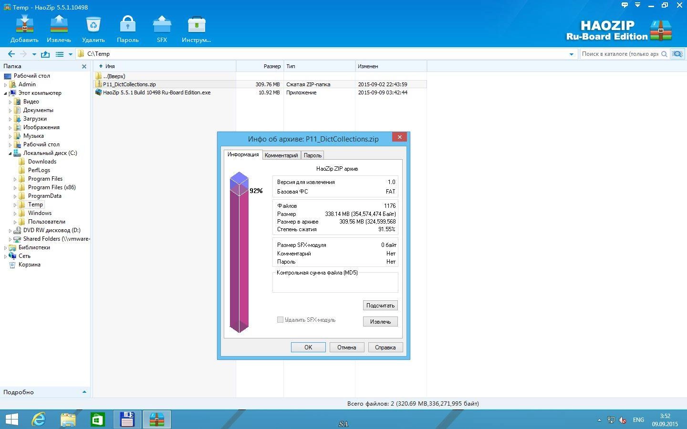Open Internet Explorer from the taskbar
The width and height of the screenshot is (687, 429).
[x=38, y=419]
